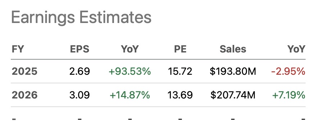Screen dimensions: 320x138
Task: Select the 2026 fiscal year row label
Action: (x=24, y=95)
